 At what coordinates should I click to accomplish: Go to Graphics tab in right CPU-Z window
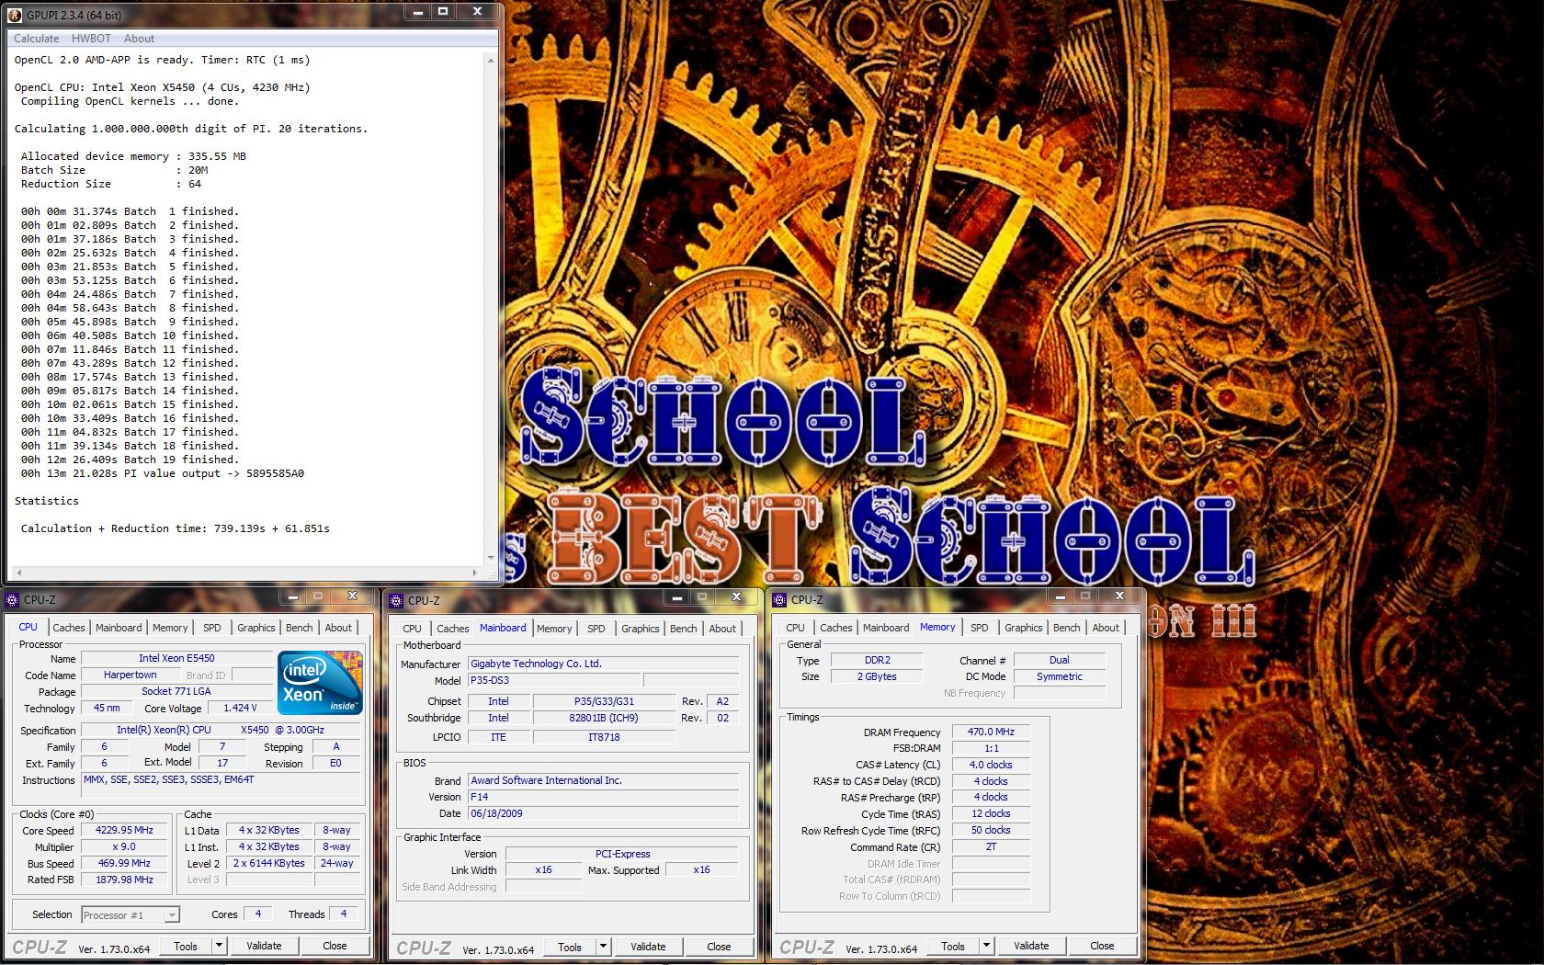(x=1024, y=628)
